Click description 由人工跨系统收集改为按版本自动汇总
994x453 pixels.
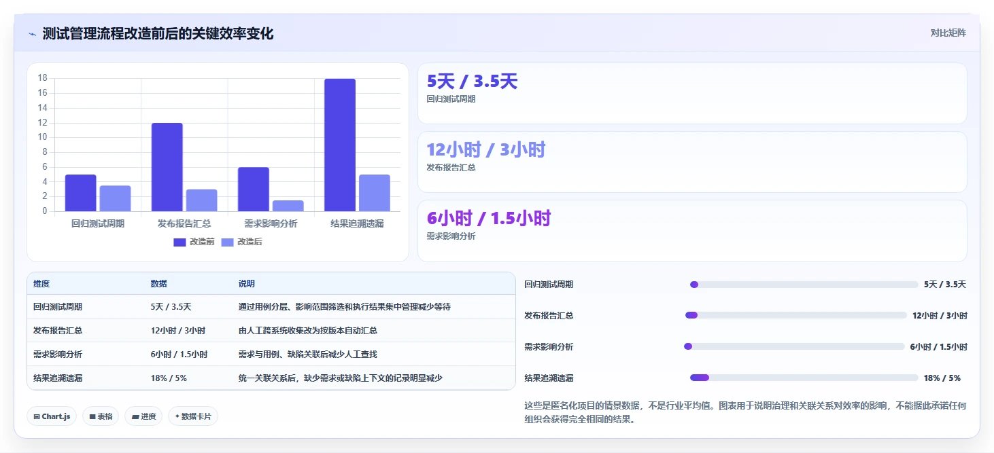click(308, 331)
